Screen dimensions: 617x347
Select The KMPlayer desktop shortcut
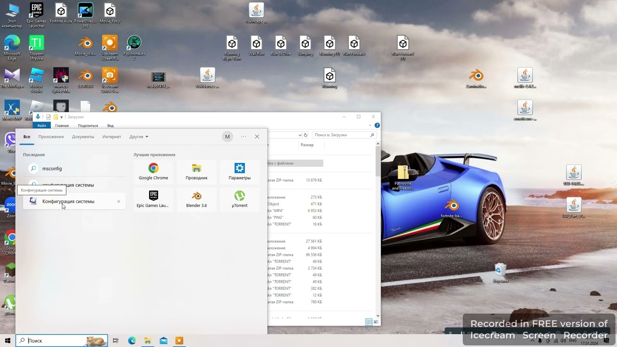[12, 78]
